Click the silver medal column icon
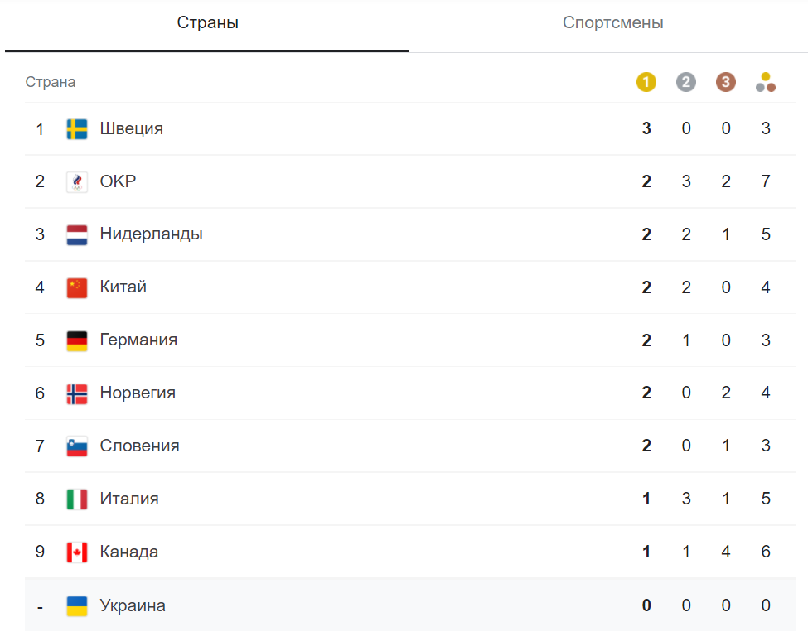 coord(686,82)
